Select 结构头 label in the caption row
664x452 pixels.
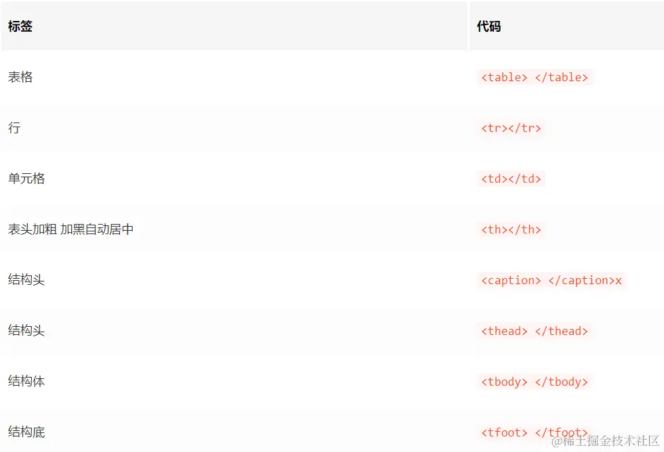(26, 280)
